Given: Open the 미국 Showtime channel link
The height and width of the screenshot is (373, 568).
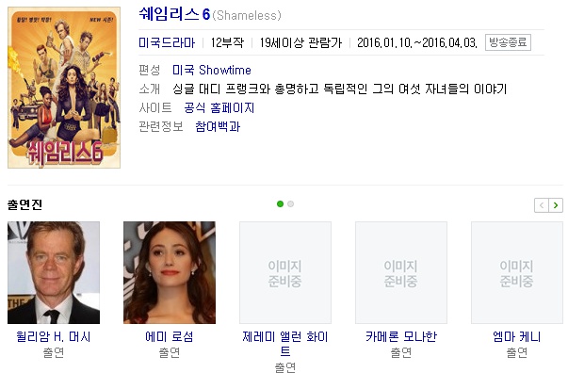Looking at the screenshot, I should tap(212, 70).
